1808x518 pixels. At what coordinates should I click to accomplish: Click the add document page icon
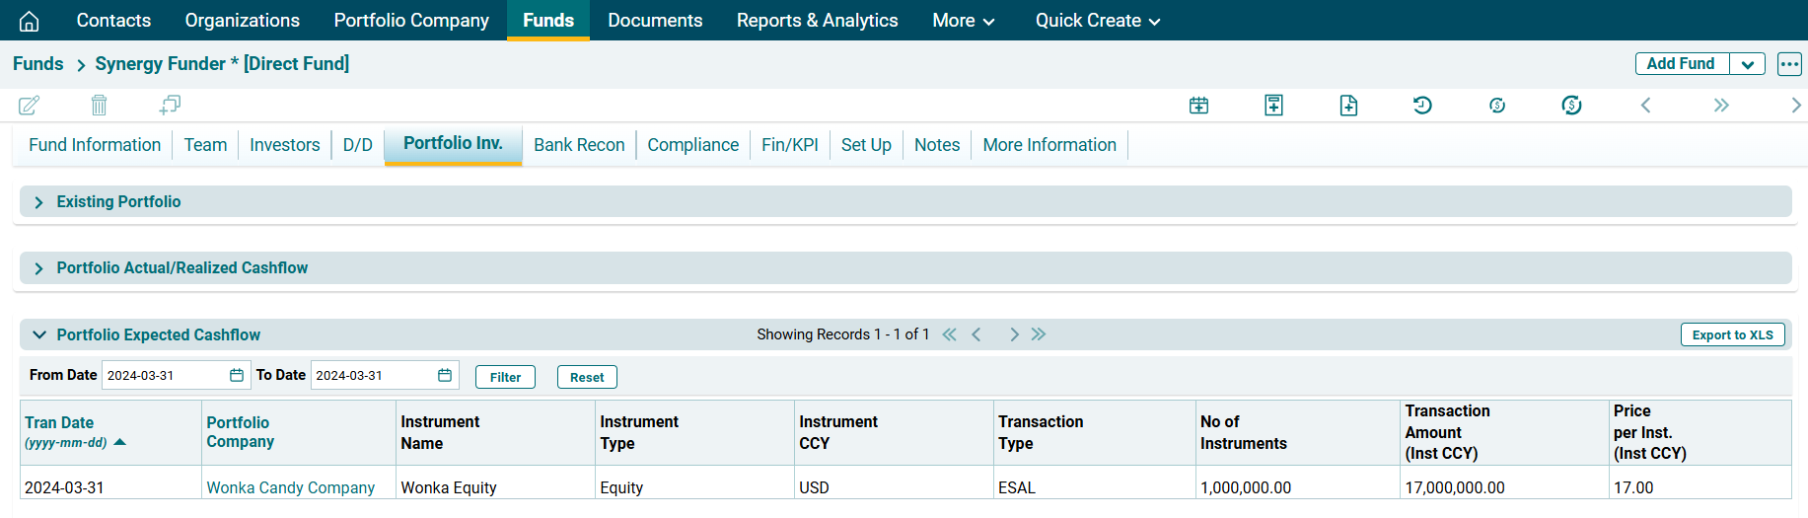click(x=1348, y=106)
